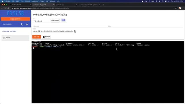Image resolution: width=185 pixels, height=104 pixels.
Task: Switch to the Todo App tab
Action: tap(61, 5)
